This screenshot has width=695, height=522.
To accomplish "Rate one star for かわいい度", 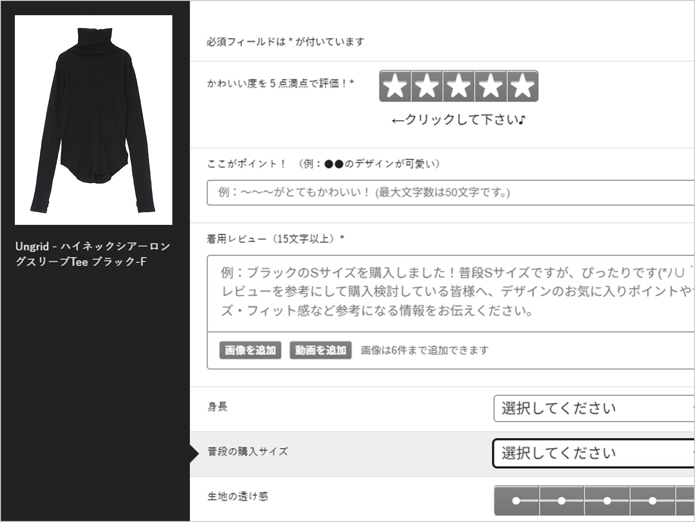I will click(x=395, y=86).
